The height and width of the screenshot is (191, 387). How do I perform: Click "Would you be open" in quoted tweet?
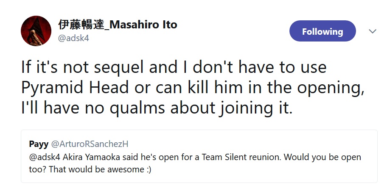tap(322, 158)
